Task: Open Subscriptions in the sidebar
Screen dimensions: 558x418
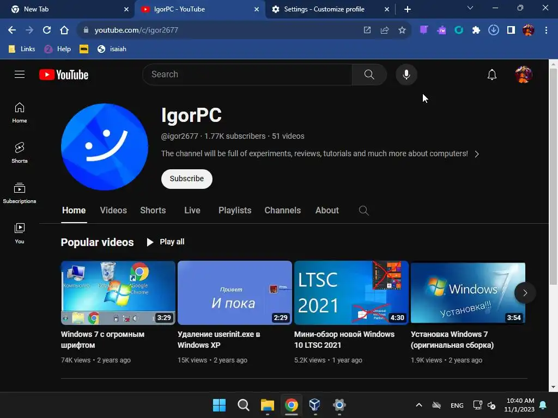Action: pyautogui.click(x=20, y=193)
